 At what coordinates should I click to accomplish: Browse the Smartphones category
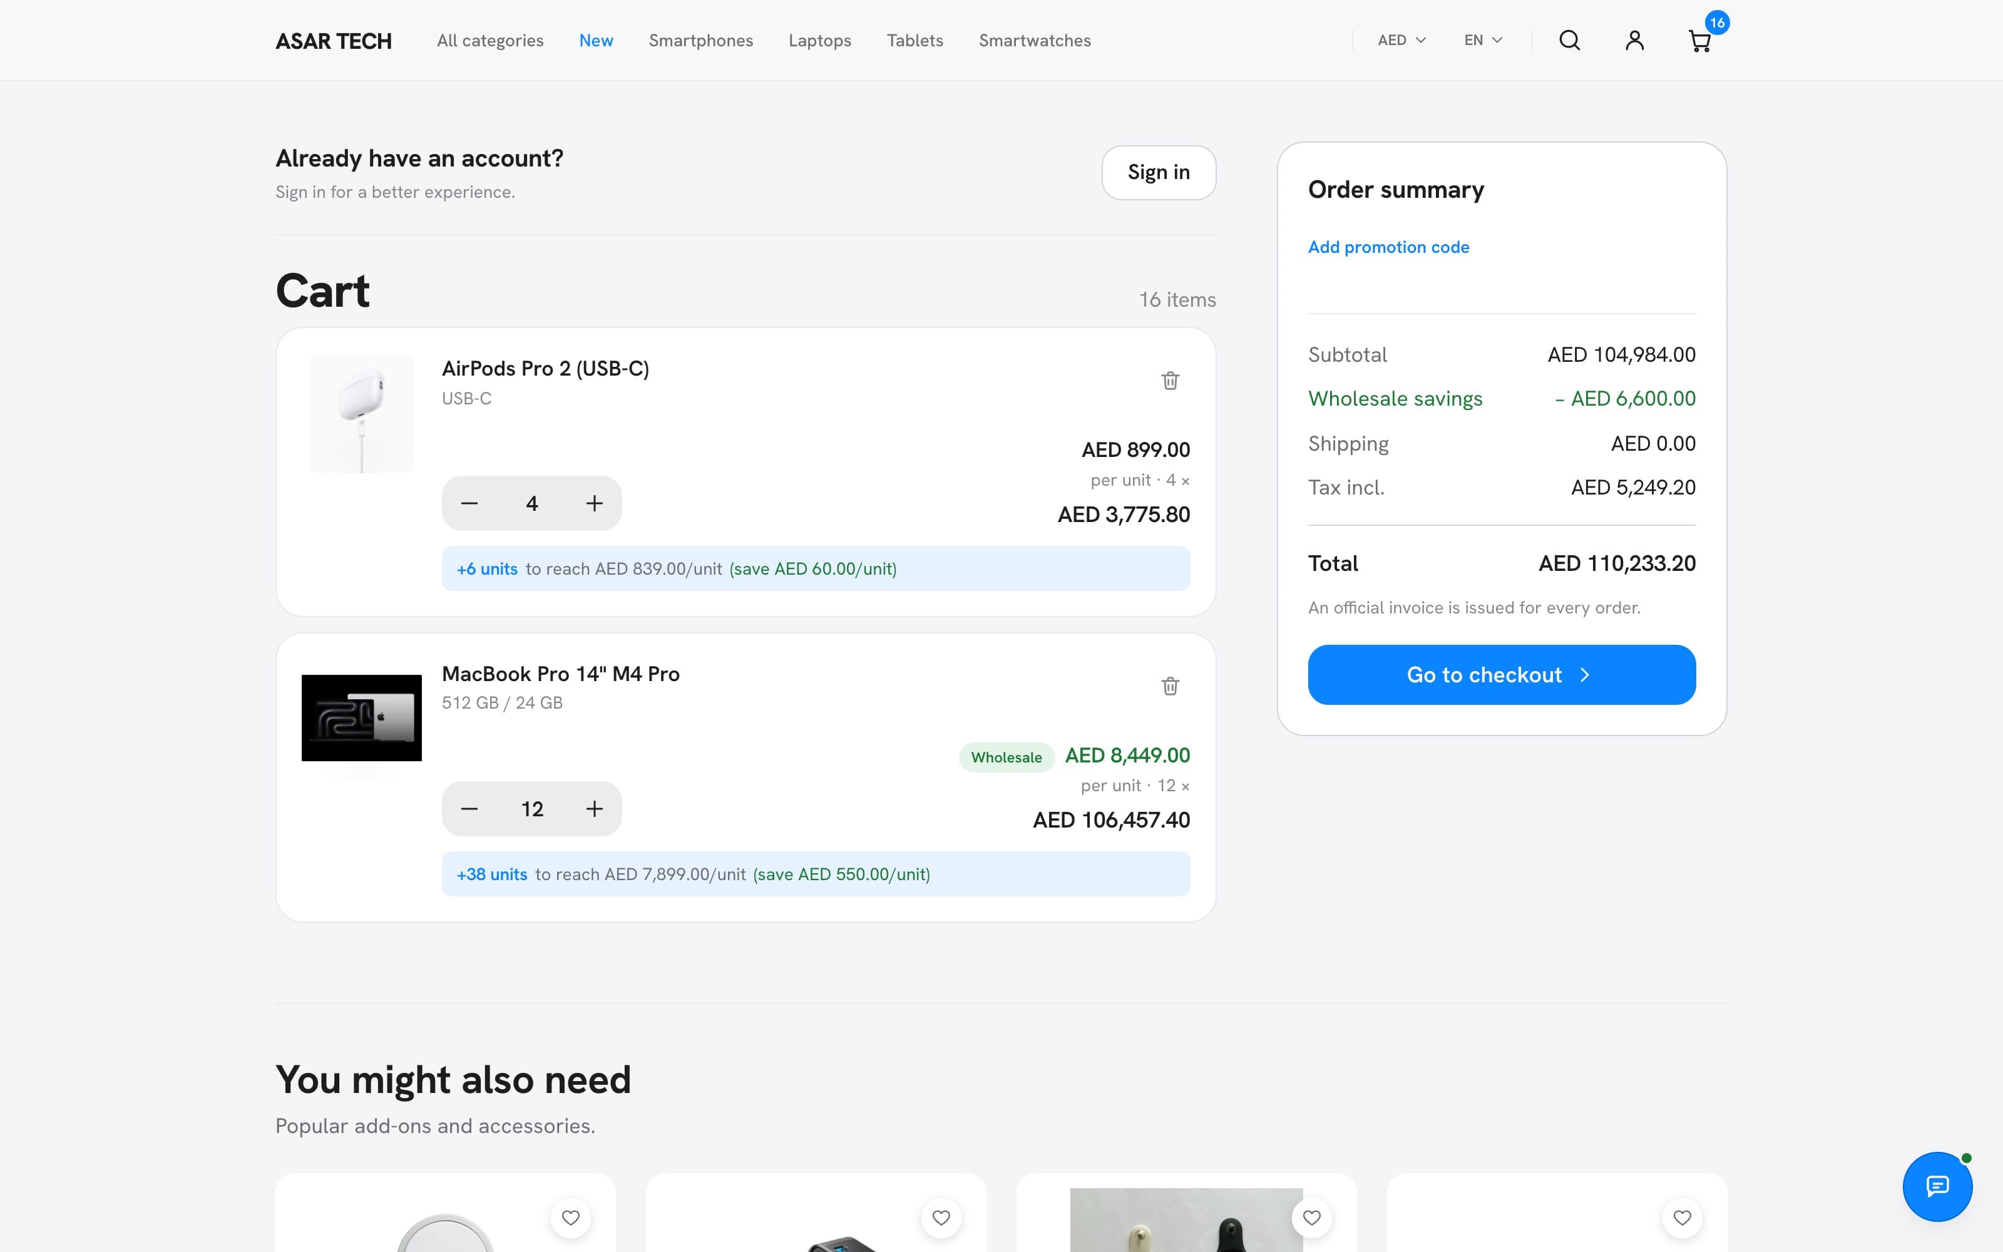coord(701,41)
